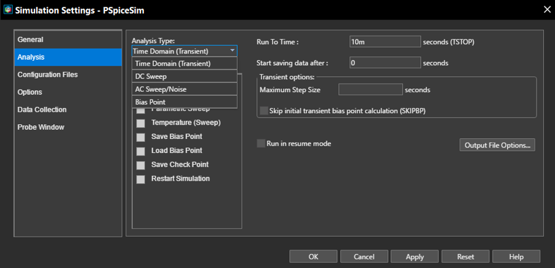The height and width of the screenshot is (268, 555).
Task: Open Output File Options dialog
Action: pyautogui.click(x=497, y=145)
